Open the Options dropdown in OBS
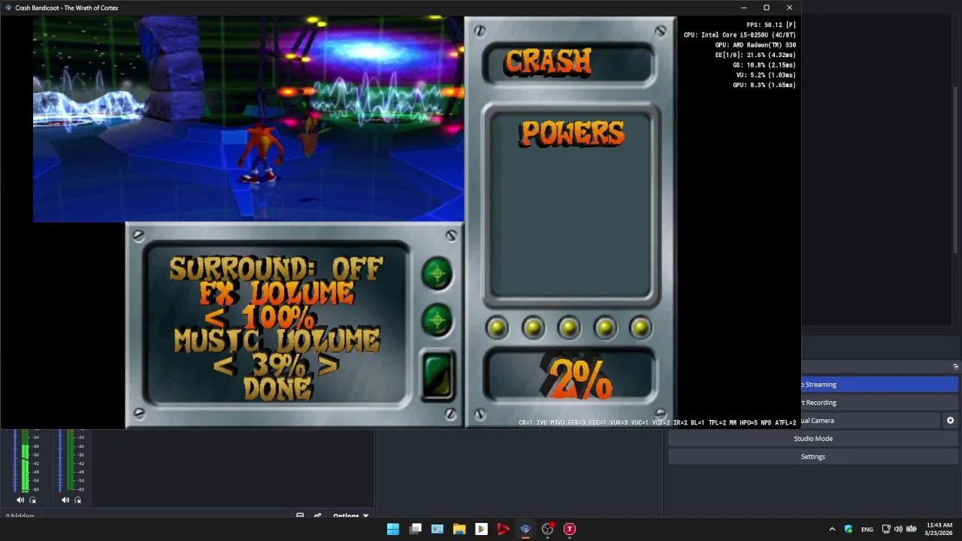Screen dimensions: 962x541 (351, 515)
